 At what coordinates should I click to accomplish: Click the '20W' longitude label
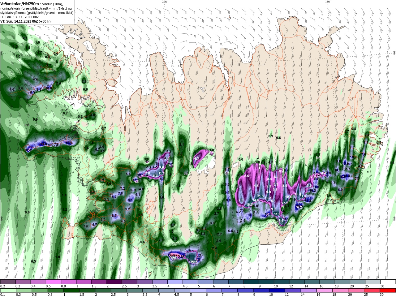165,2
